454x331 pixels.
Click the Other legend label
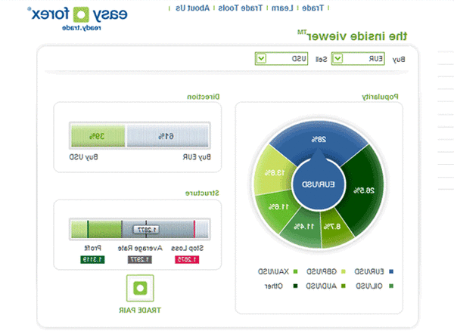tap(274, 286)
